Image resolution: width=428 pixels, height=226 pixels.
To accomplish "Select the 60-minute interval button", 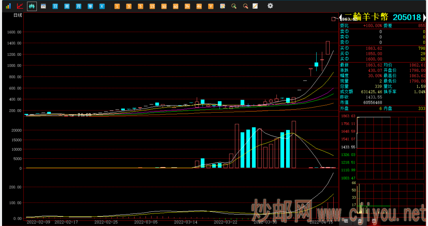I will (176, 6).
